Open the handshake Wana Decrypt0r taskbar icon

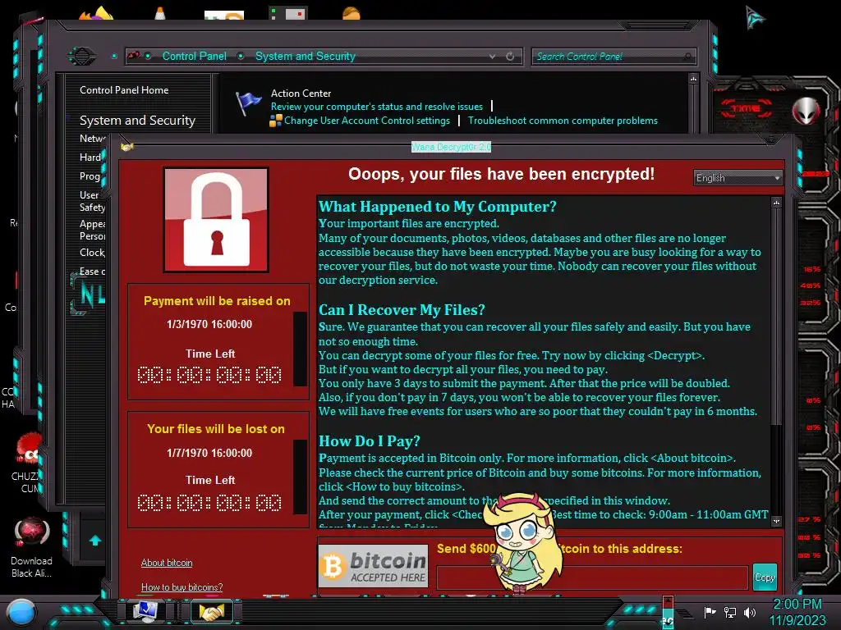click(211, 612)
